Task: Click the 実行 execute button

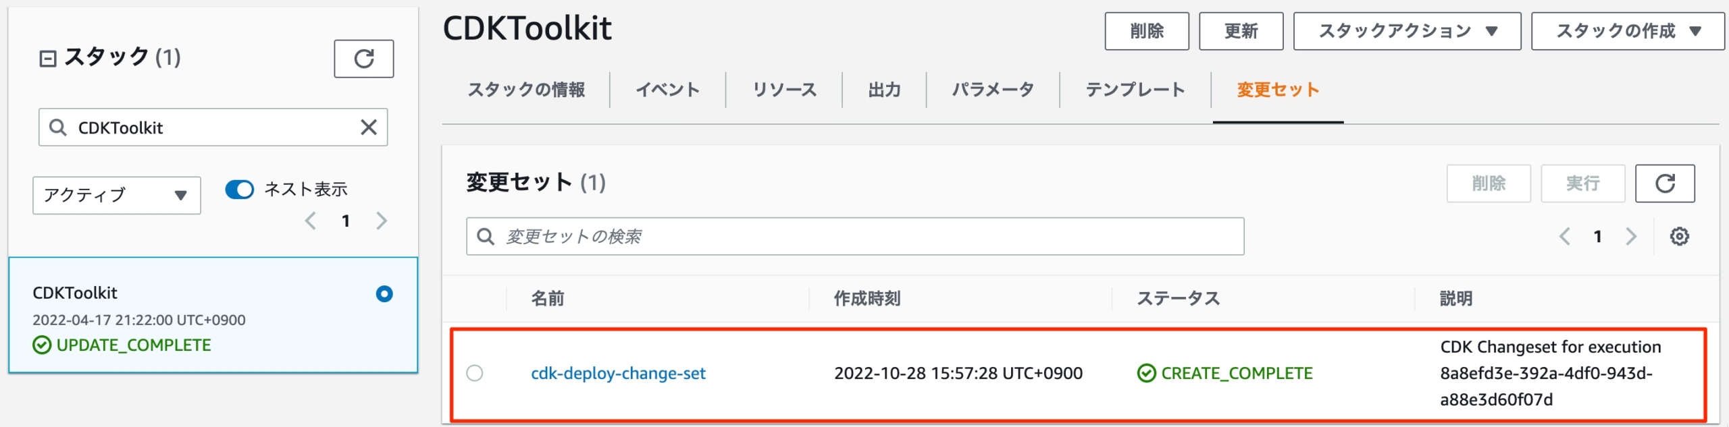Action: click(x=1582, y=182)
